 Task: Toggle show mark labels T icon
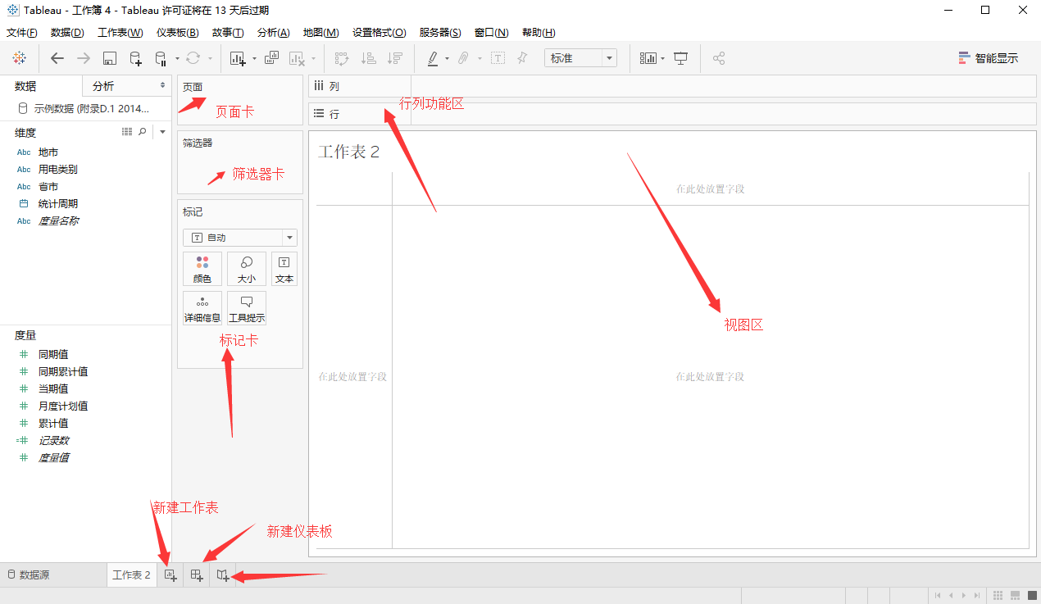coord(498,58)
